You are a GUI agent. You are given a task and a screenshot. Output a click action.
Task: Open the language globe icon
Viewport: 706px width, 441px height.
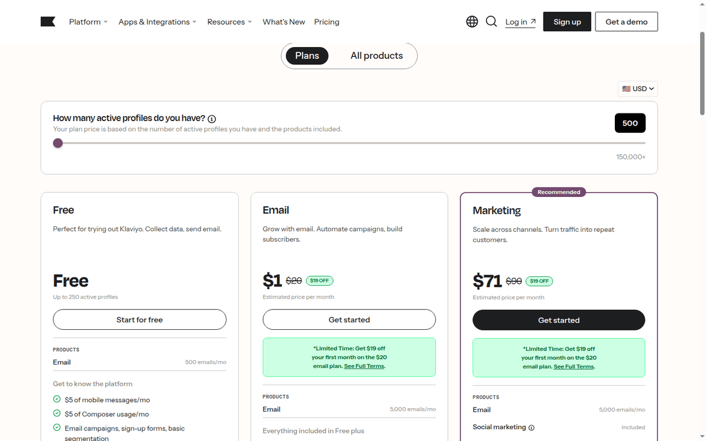[472, 22]
